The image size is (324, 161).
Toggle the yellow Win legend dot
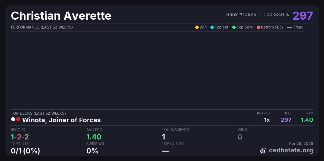[x=197, y=27]
